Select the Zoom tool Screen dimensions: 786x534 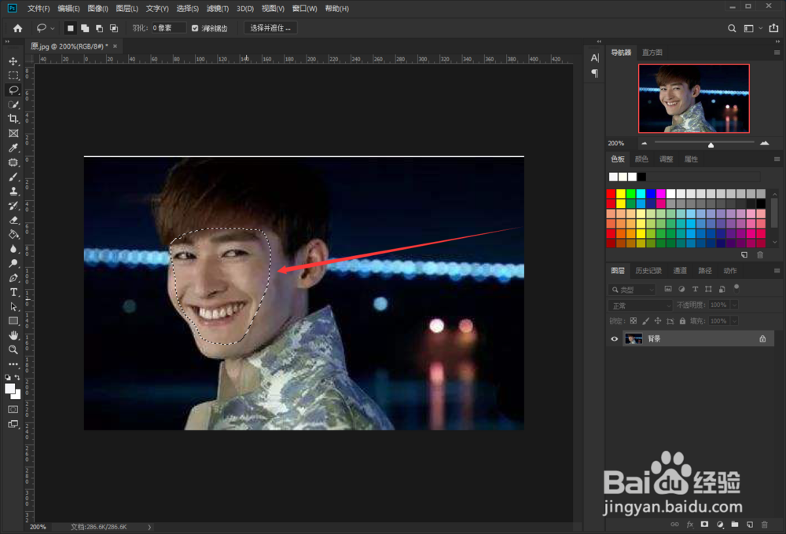click(x=13, y=349)
